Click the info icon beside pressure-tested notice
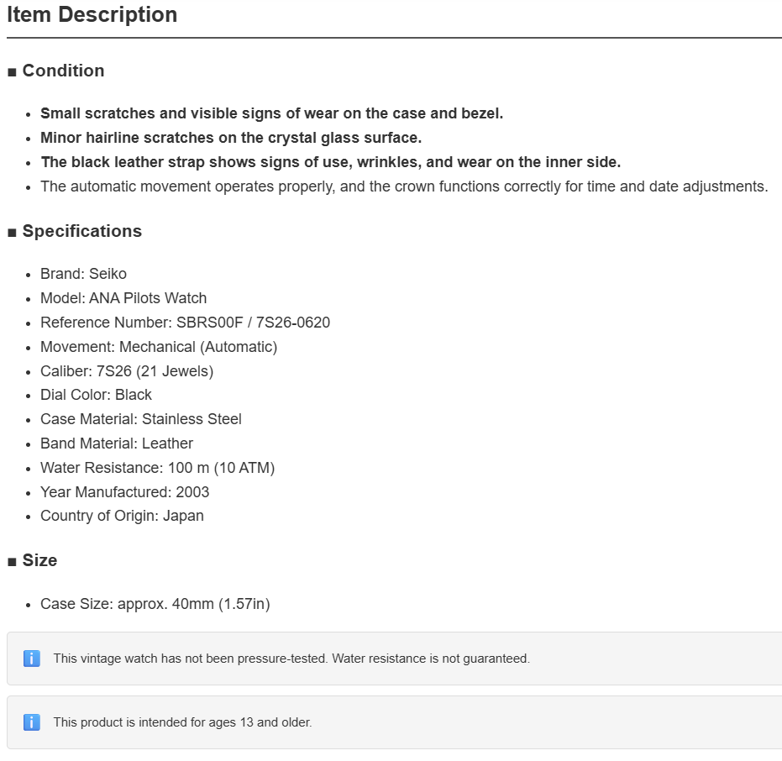782x761 pixels. [31, 659]
